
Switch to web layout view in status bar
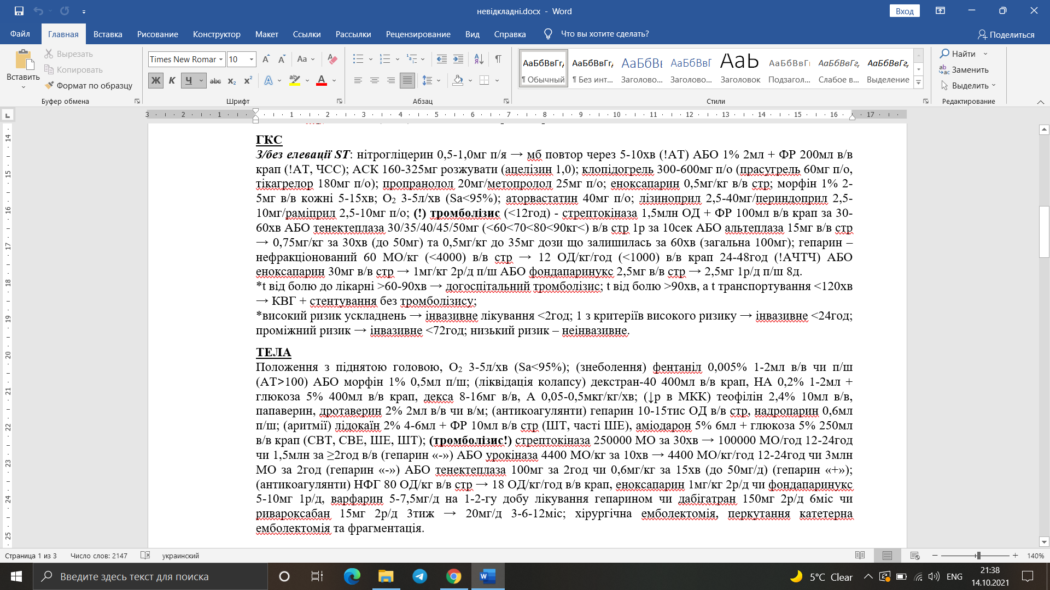915,556
